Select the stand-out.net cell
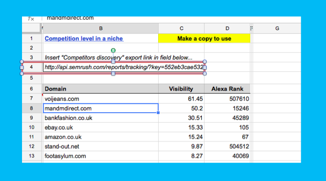 (100, 147)
